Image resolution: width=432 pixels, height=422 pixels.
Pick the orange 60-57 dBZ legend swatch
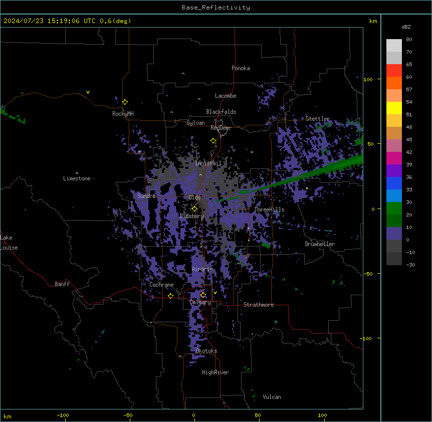394,83
